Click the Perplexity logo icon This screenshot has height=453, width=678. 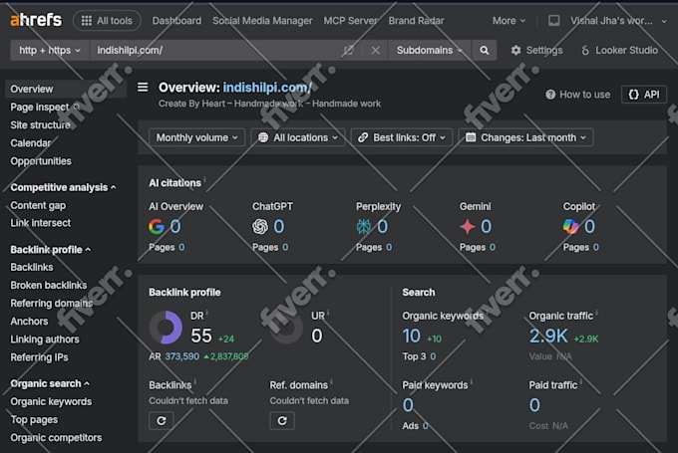363,226
